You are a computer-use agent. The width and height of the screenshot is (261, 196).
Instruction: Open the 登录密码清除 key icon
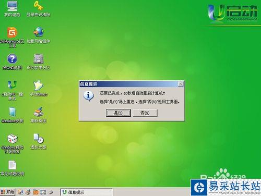39,9
